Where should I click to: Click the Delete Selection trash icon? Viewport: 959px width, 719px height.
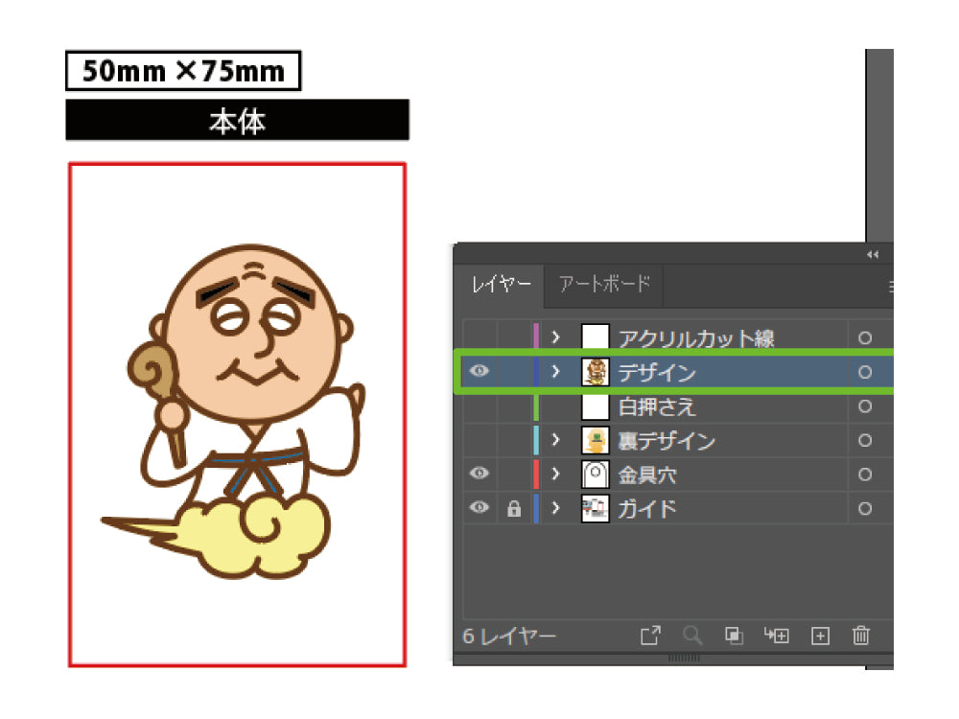click(861, 636)
